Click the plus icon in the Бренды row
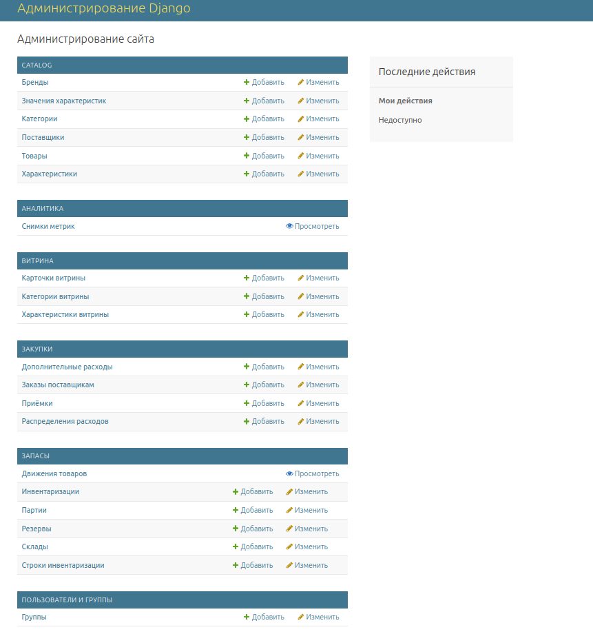 tap(246, 82)
